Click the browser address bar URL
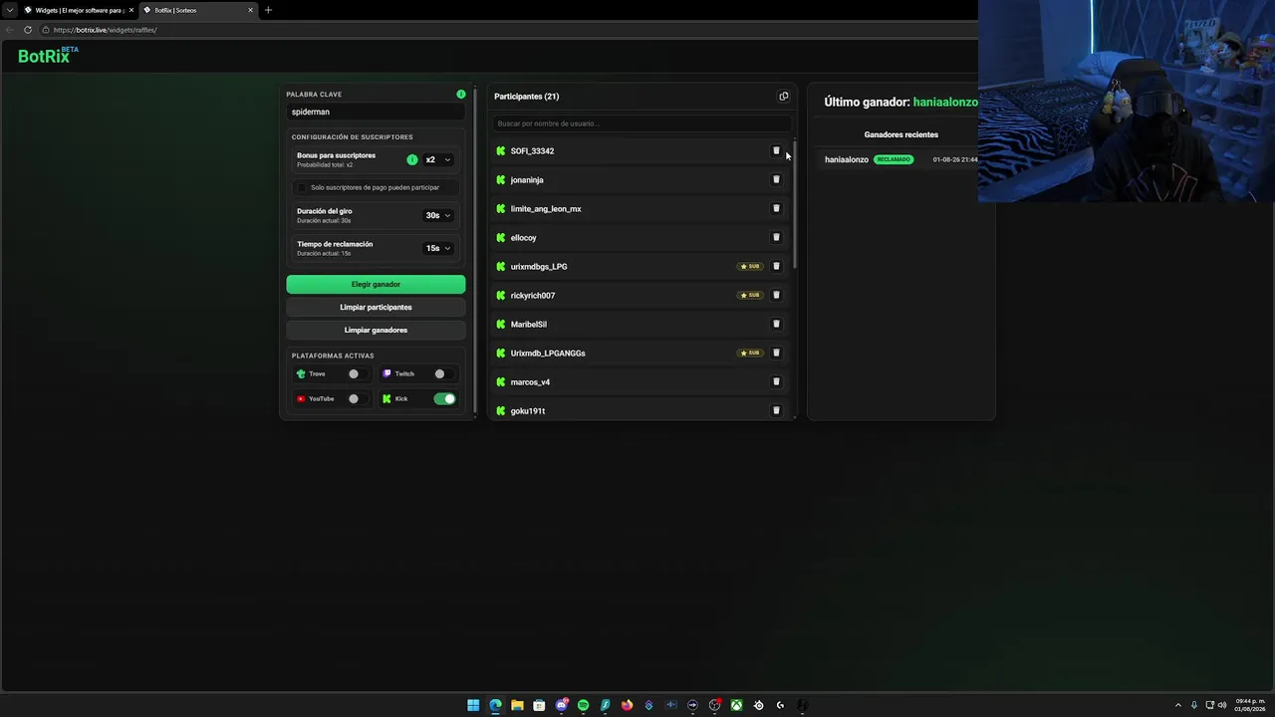The image size is (1275, 717). pyautogui.click(x=105, y=30)
